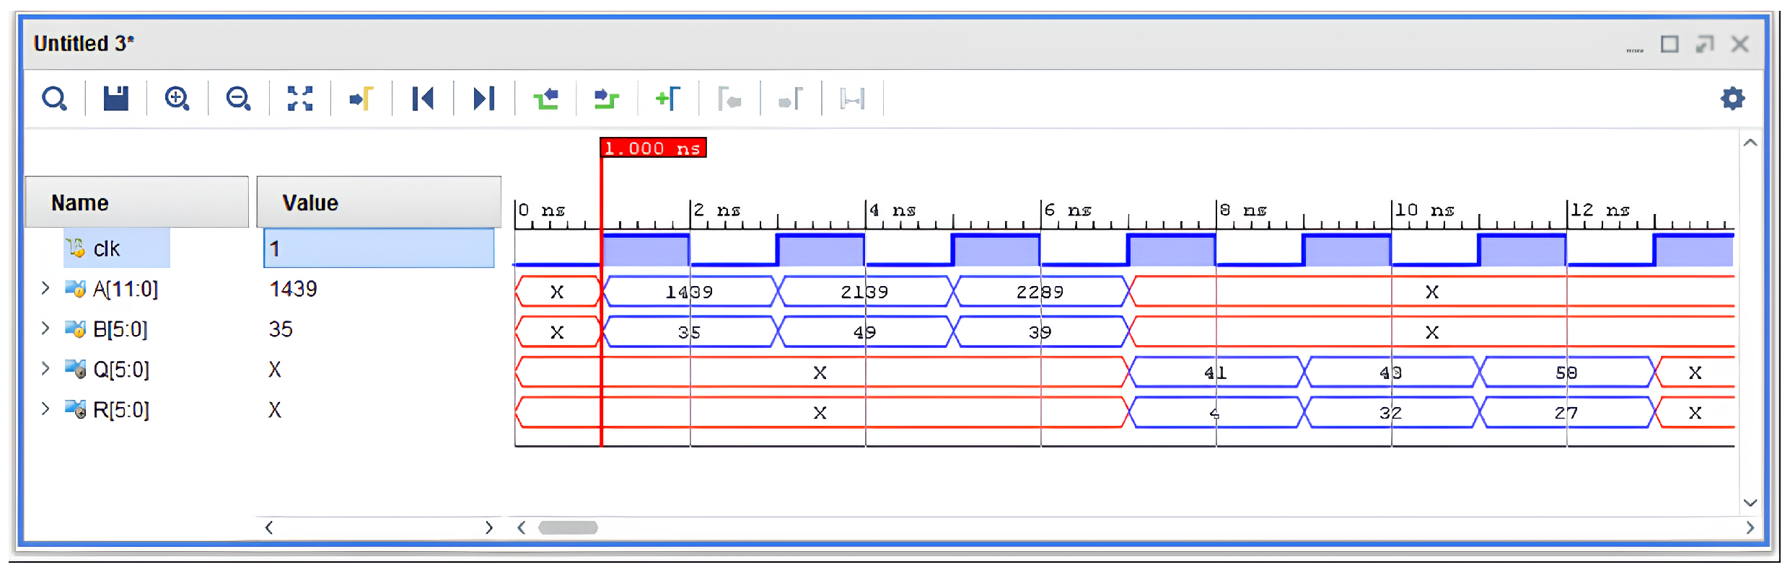Save the waveform configuration
The height and width of the screenshot is (575, 1790).
click(115, 99)
